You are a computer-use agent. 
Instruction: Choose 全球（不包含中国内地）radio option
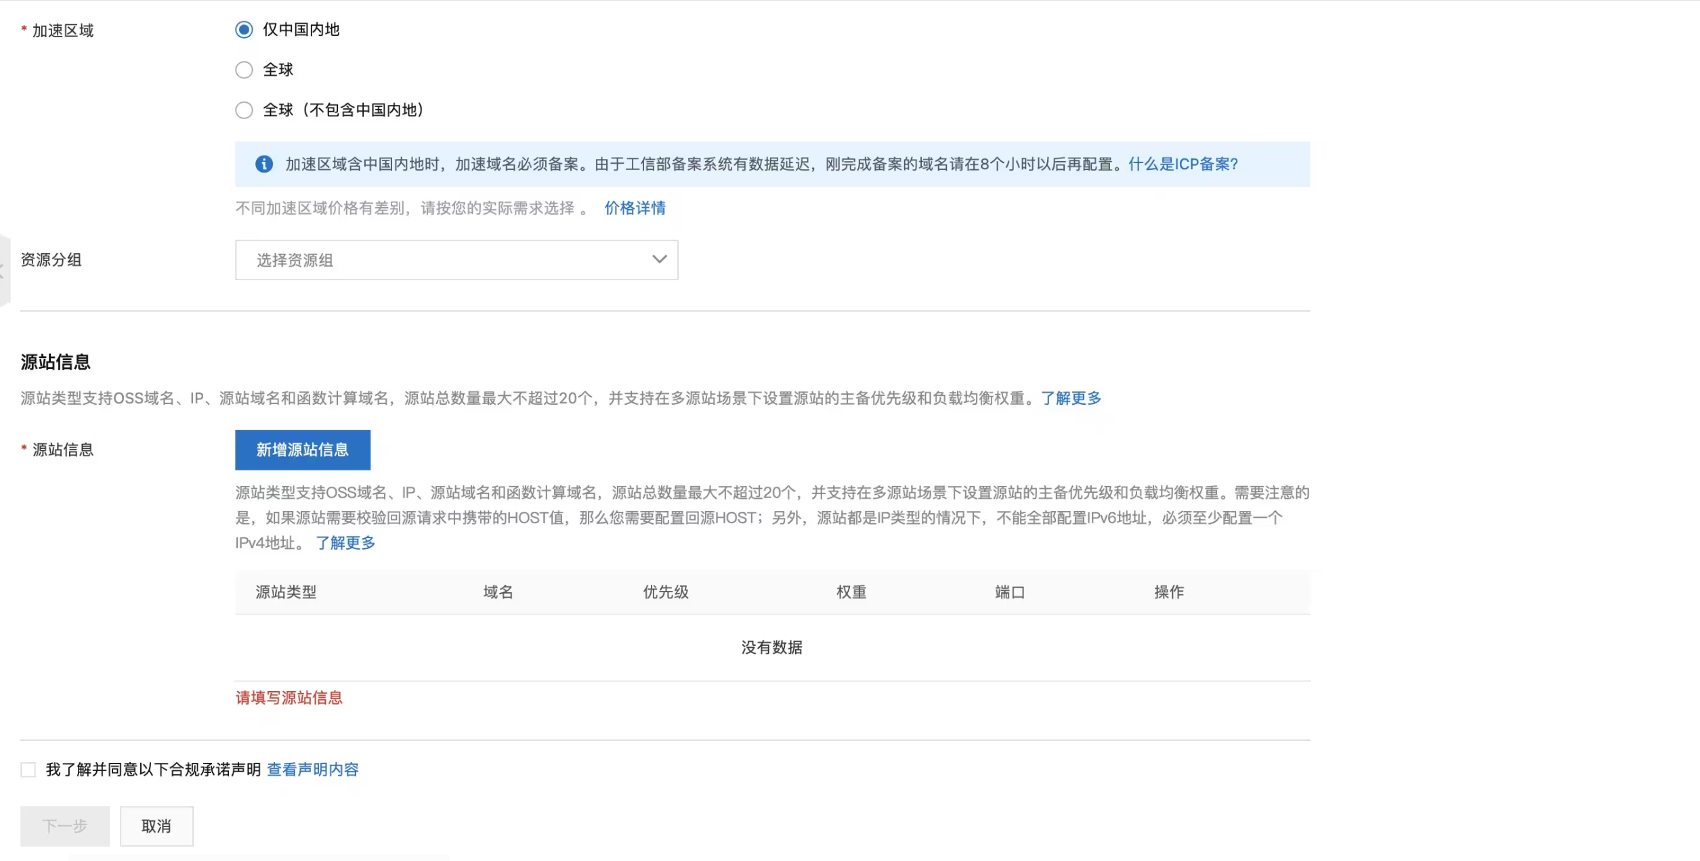click(x=244, y=110)
